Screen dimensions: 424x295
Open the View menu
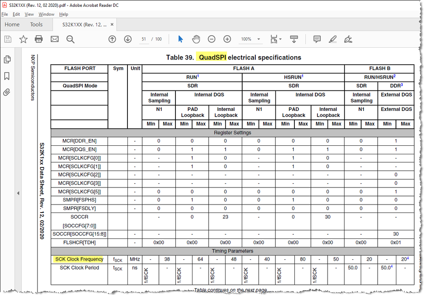point(29,14)
